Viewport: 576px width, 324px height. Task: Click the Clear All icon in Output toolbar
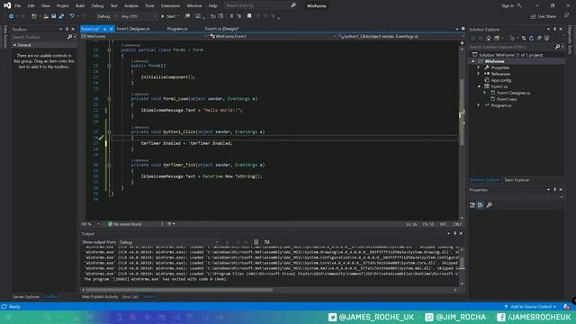256,242
